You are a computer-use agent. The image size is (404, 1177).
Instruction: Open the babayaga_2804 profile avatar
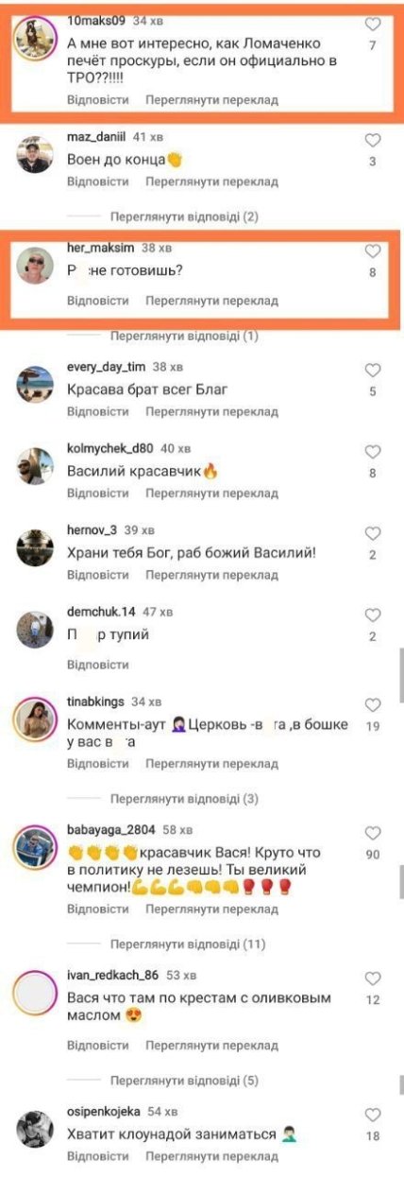pos(36,842)
